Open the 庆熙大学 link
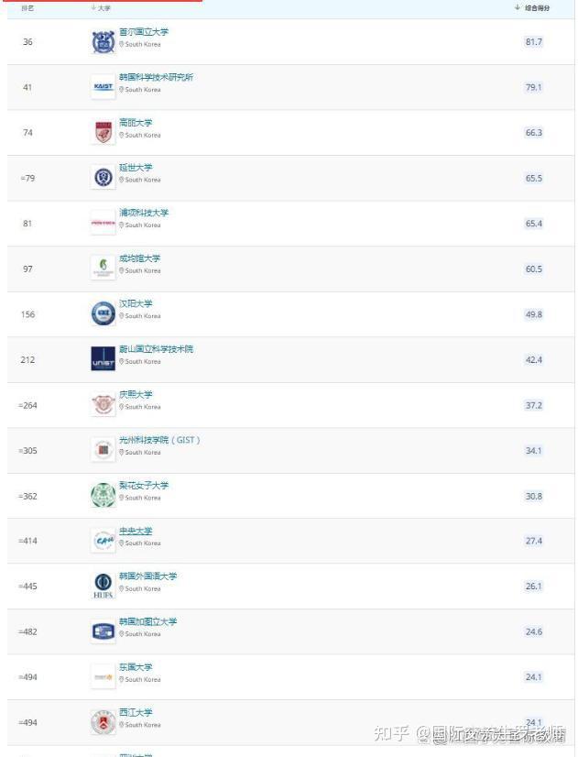This screenshot has width=578, height=757. [x=136, y=394]
